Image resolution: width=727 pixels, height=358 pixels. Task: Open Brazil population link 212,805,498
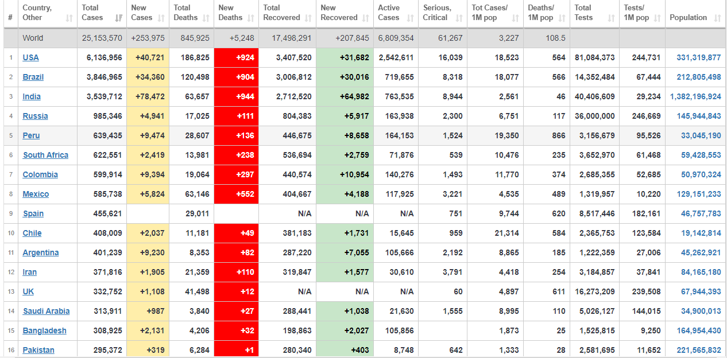click(699, 77)
